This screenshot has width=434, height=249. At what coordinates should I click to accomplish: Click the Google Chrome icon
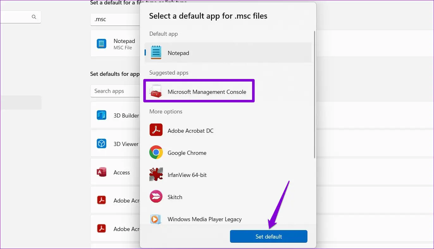[156, 153]
